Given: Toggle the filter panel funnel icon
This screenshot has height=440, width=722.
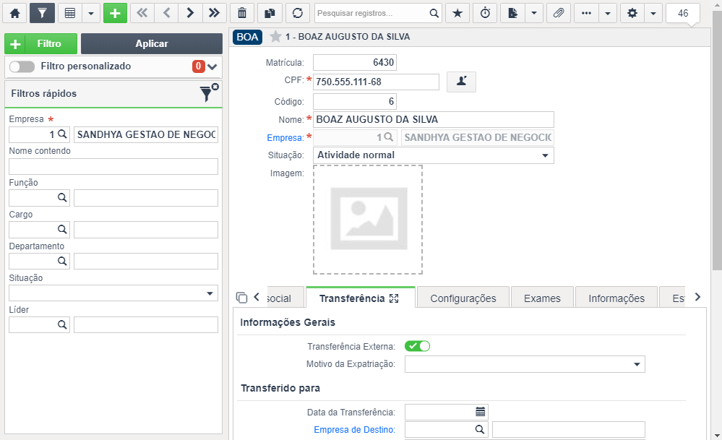Looking at the screenshot, I should (42, 13).
